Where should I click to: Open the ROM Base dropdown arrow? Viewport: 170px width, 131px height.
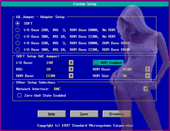(x=148, y=69)
